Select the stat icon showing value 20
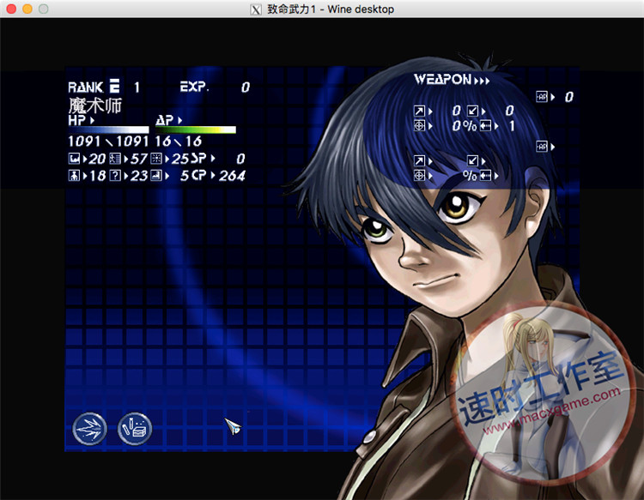Image resolution: width=644 pixels, height=500 pixels. pyautogui.click(x=74, y=159)
